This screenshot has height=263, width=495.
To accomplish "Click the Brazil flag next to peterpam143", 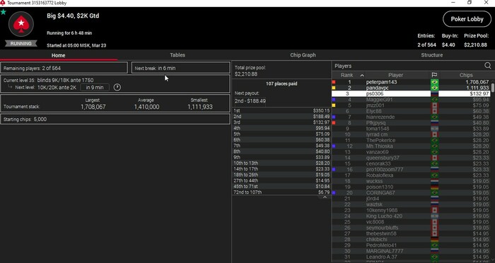I will click(434, 82).
